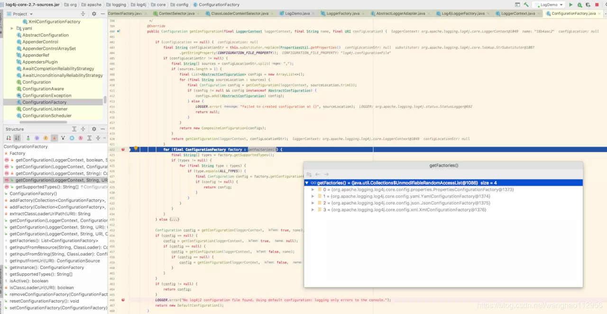Screen dimensions: 607x314
Task: Expand all icon in Structure filter toolbar
Action: tap(90, 138)
